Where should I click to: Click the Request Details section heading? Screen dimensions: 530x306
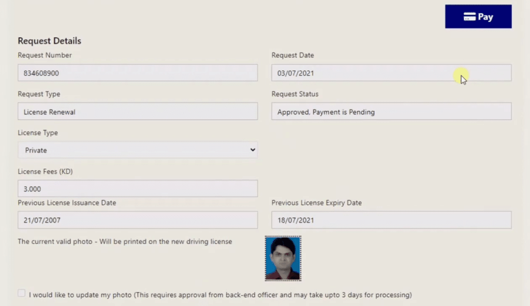49,40
